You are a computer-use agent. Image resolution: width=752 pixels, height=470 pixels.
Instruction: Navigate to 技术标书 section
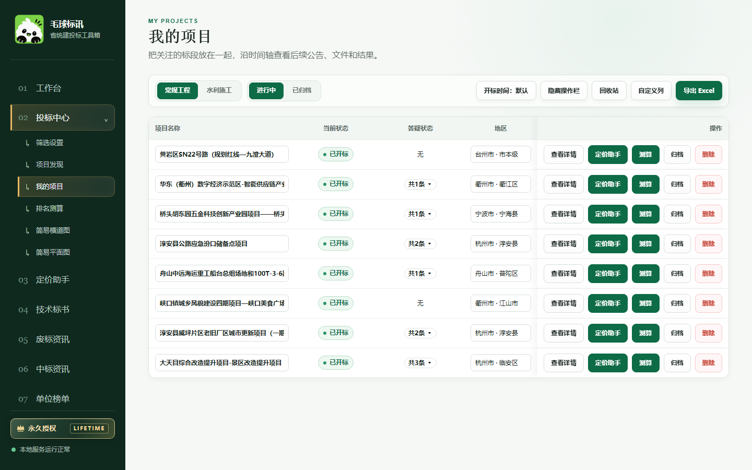pos(63,310)
